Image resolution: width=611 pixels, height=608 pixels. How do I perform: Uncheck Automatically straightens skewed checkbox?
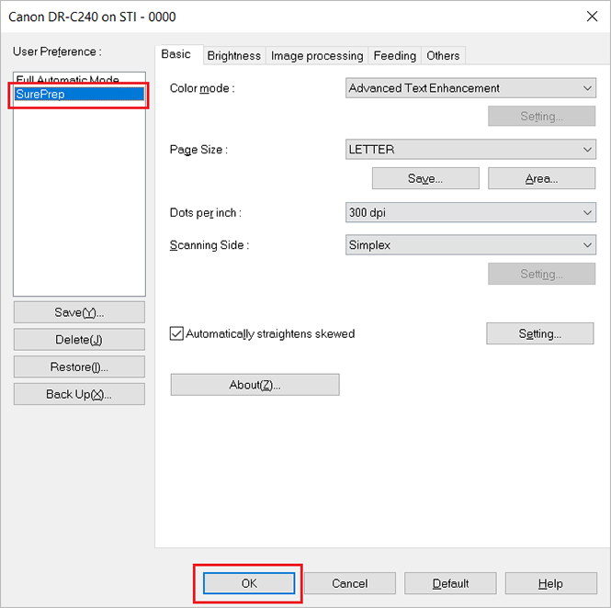coord(177,334)
